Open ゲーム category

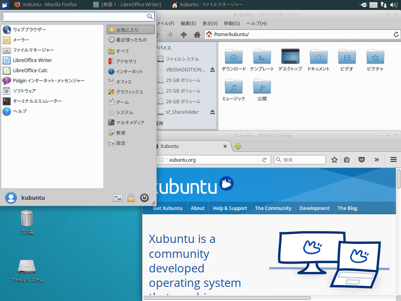click(131, 102)
